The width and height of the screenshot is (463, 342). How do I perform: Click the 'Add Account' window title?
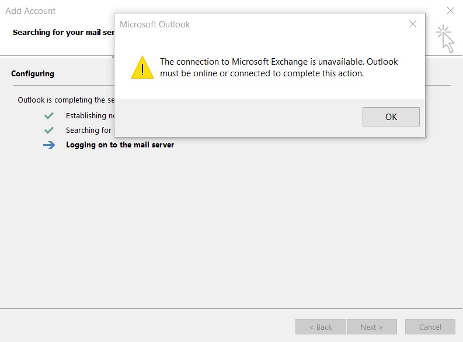tap(30, 11)
